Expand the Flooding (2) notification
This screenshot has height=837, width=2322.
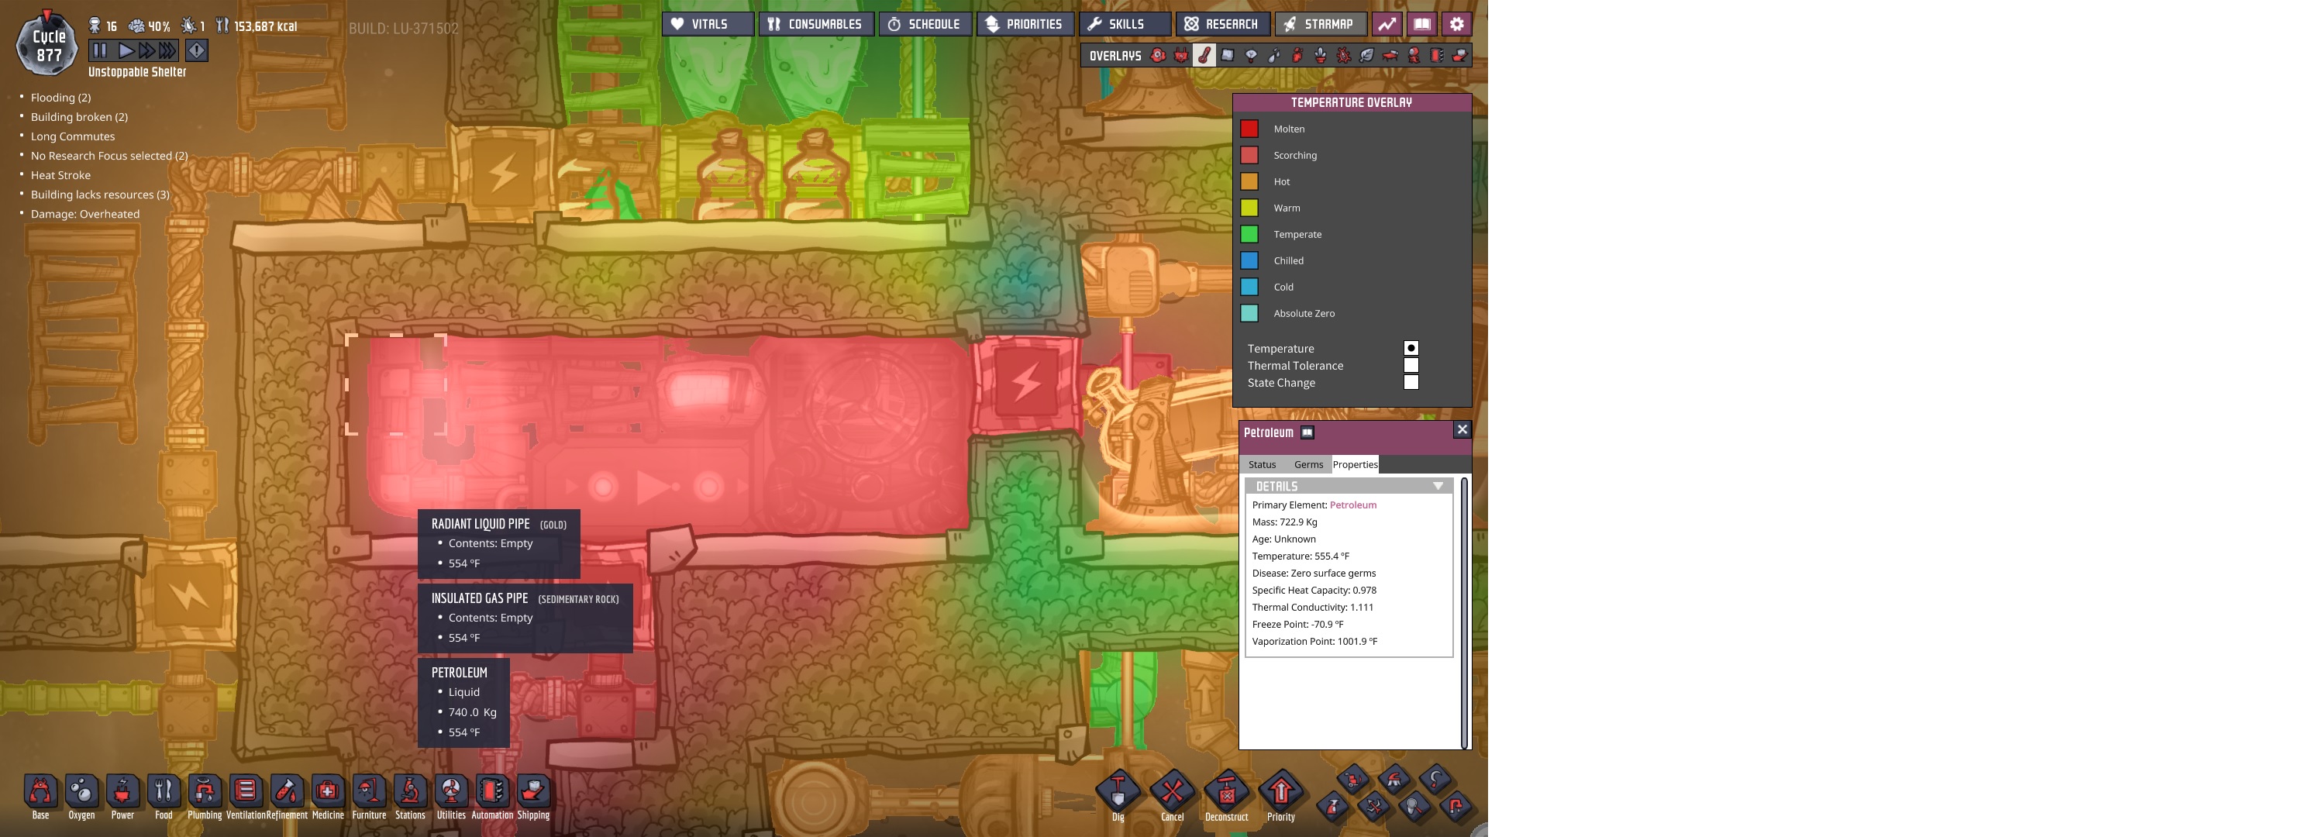(60, 98)
